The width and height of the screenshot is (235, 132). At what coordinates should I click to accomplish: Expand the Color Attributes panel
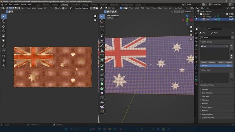tap(207, 93)
